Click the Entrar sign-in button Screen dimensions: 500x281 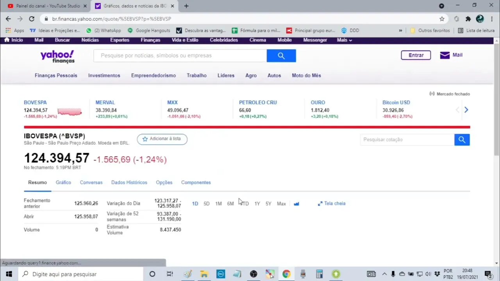416,55
